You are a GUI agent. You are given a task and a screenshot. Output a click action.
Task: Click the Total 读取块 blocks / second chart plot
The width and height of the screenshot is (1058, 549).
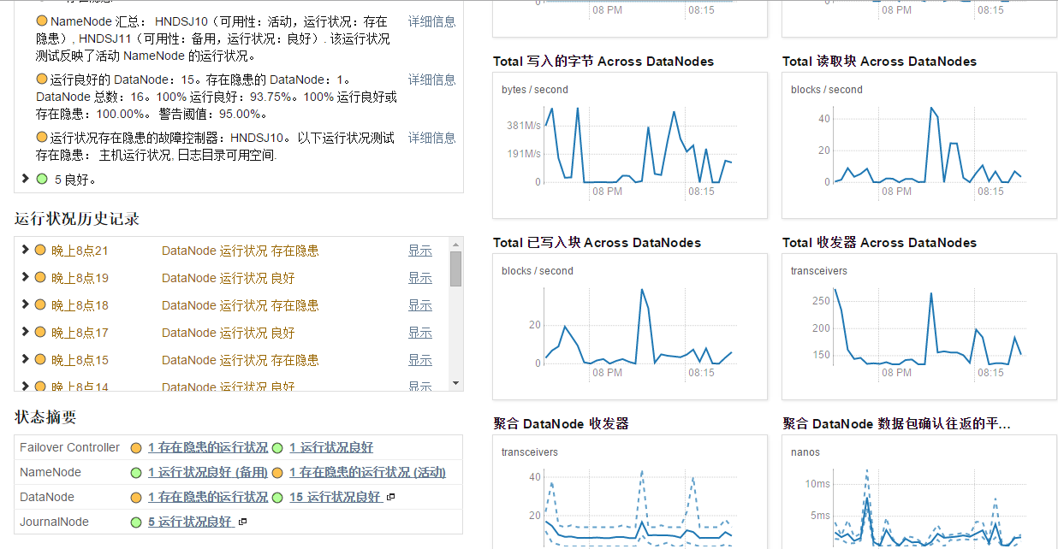coord(928,145)
